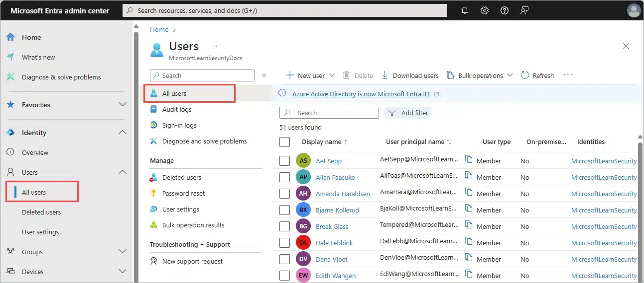
Task: Copy Bjarne Kollerud's user principal name
Action: (x=468, y=209)
